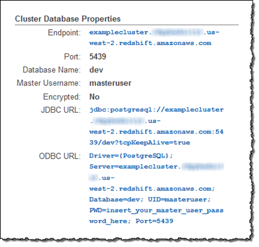Select the masteruser username value

click(110, 83)
